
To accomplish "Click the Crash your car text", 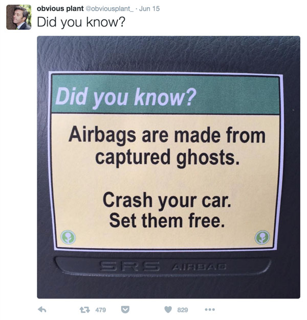I will pyautogui.click(x=167, y=200).
